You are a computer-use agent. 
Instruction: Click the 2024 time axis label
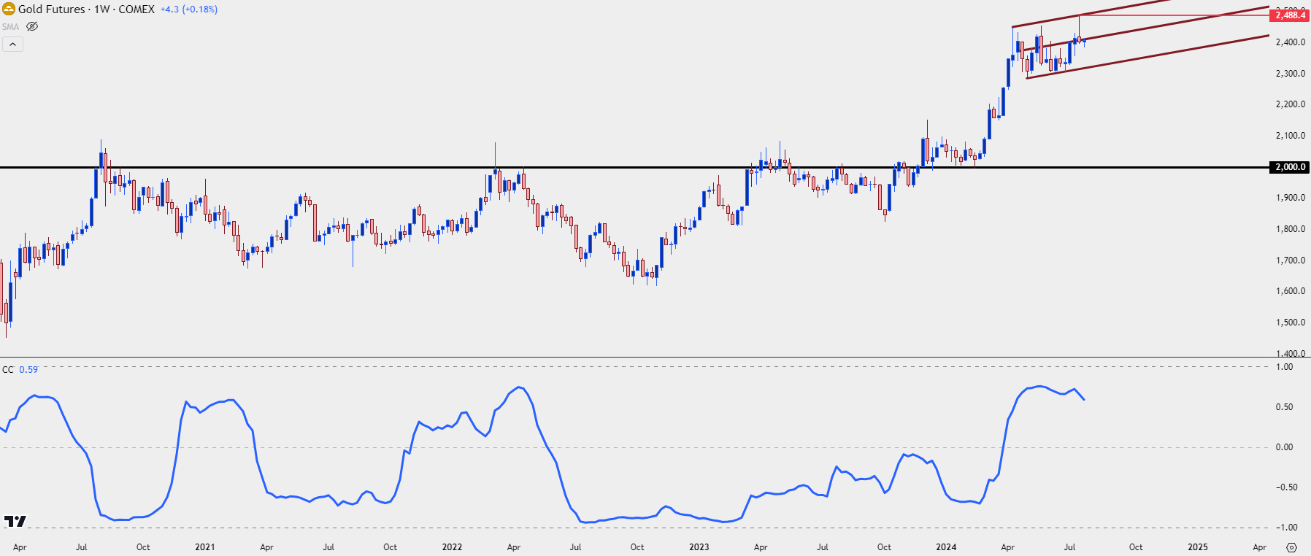pos(946,547)
